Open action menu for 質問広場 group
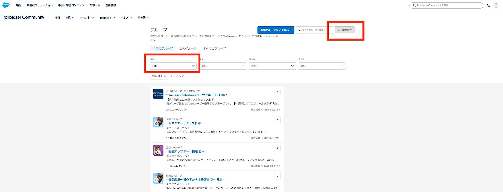The image size is (503, 192). [x=277, y=176]
